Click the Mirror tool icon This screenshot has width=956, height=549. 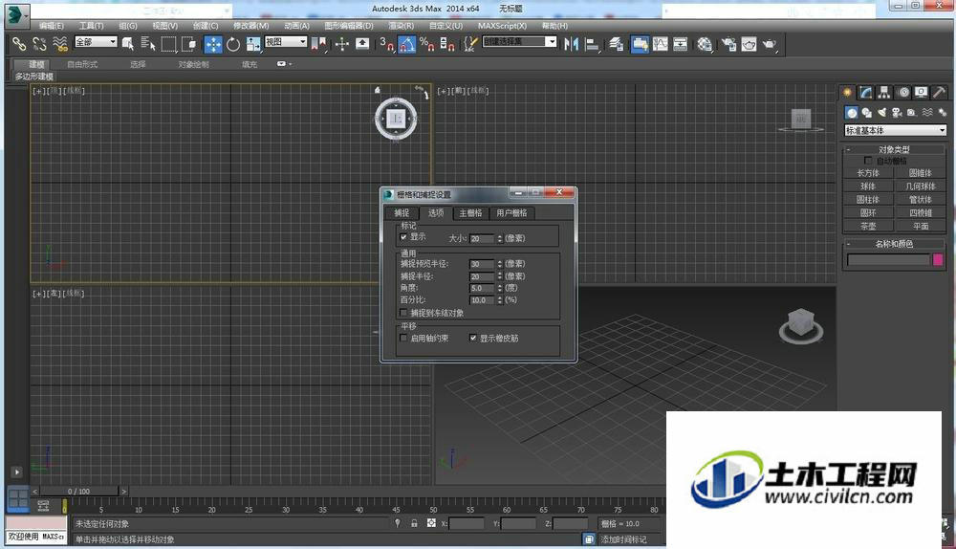click(x=572, y=44)
